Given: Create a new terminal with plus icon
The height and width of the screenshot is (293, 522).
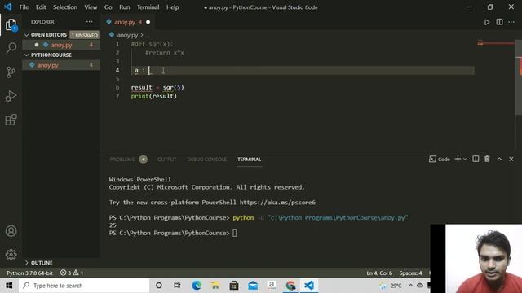Looking at the screenshot, I should 458,160.
